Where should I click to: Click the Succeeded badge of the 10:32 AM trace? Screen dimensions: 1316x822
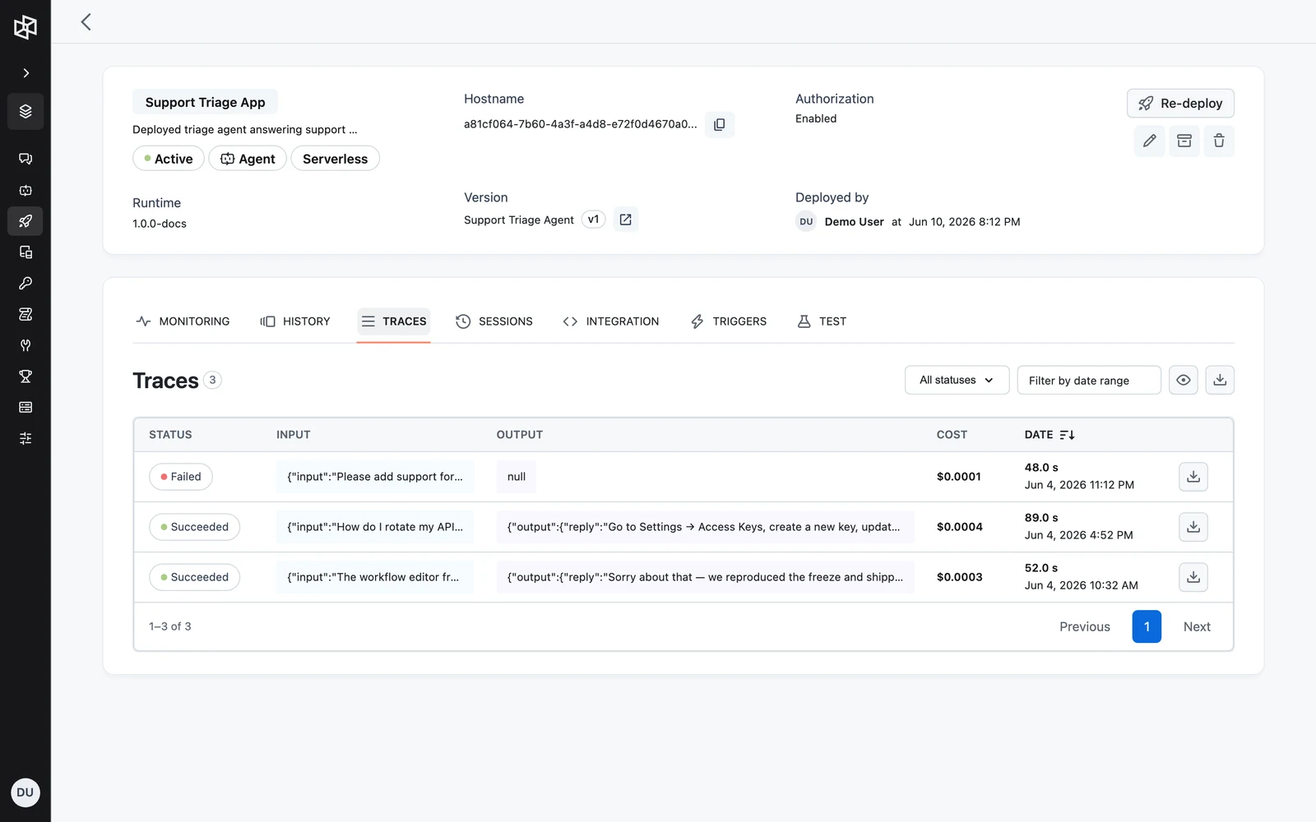(194, 577)
